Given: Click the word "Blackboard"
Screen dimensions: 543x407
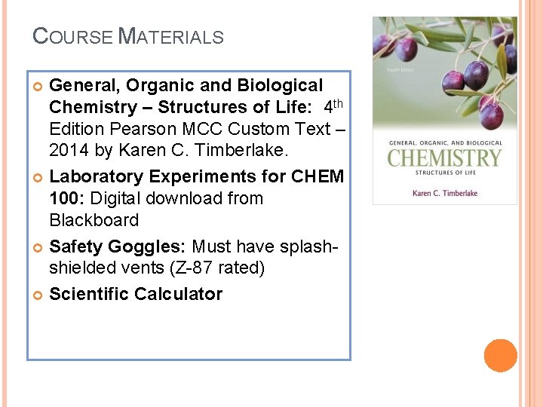Looking at the screenshot, I should click(94, 221).
